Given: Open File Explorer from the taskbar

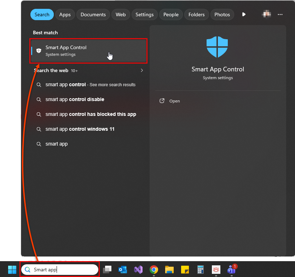Looking at the screenshot, I should (x=169, y=270).
